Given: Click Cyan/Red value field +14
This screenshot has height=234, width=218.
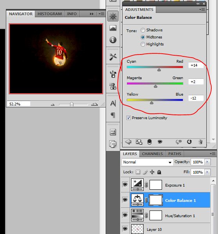Looking at the screenshot, I should tap(196, 65).
